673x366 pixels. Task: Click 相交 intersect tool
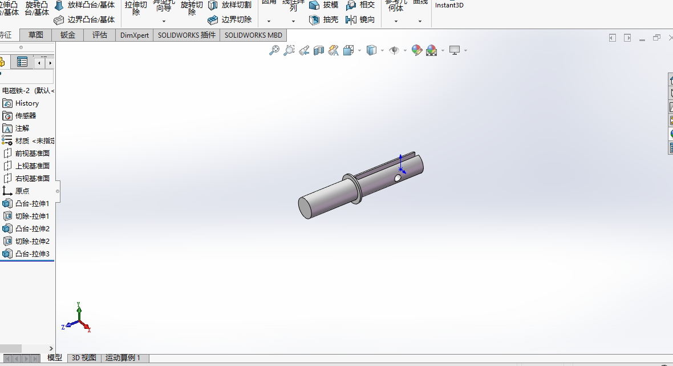point(360,5)
